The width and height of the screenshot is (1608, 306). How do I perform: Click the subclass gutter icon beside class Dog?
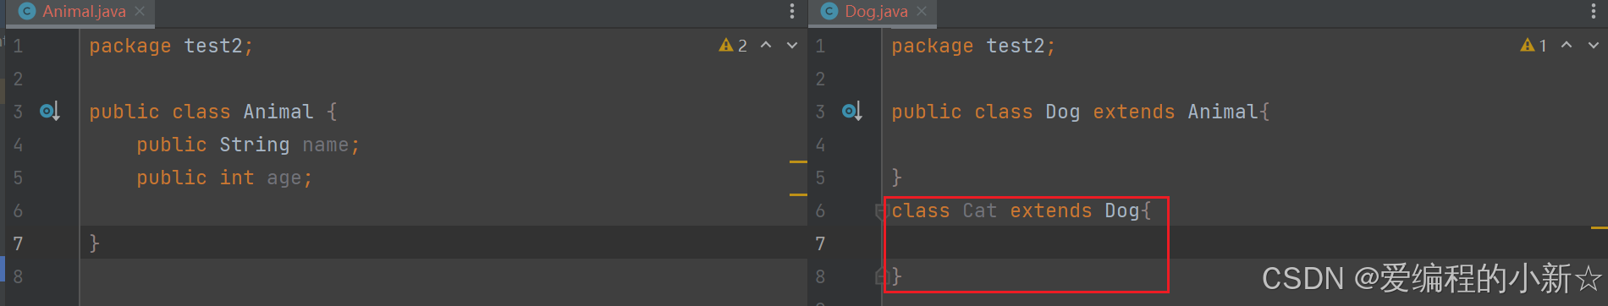click(852, 112)
